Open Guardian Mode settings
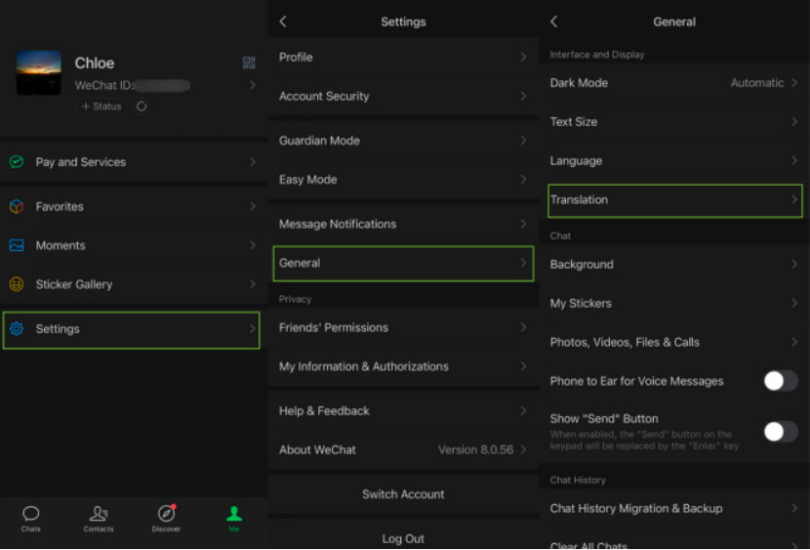 pyautogui.click(x=403, y=141)
